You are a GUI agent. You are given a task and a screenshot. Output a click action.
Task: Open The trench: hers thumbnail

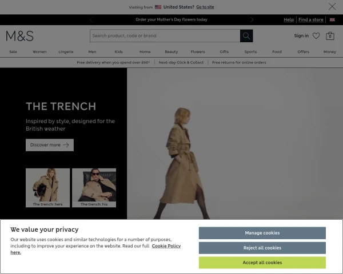click(x=47, y=188)
